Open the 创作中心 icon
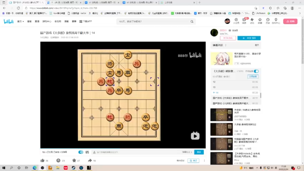Screen dimensions: 304x171 point(276,21)
